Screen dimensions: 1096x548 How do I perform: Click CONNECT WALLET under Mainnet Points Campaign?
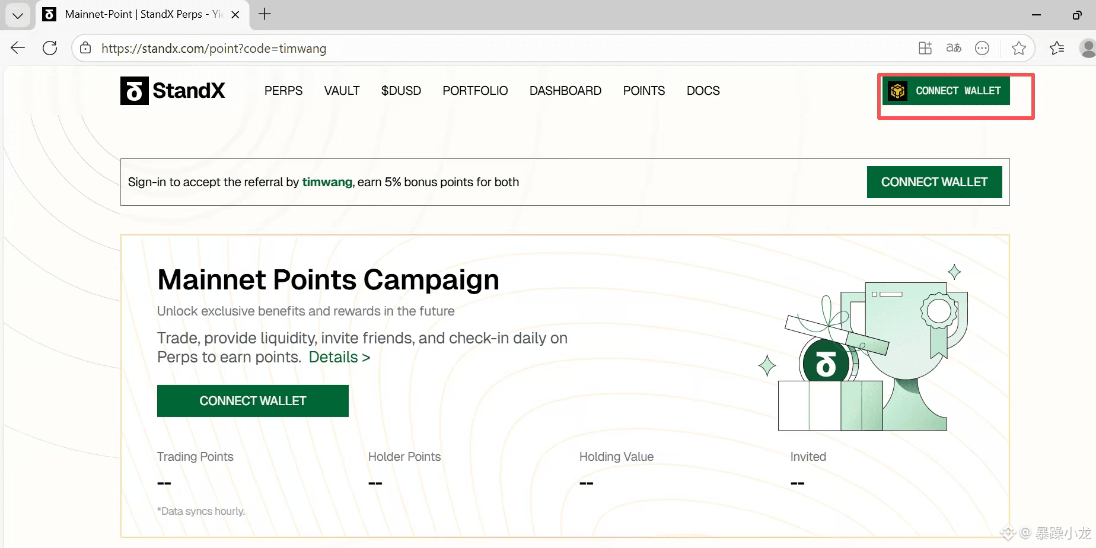click(x=253, y=401)
